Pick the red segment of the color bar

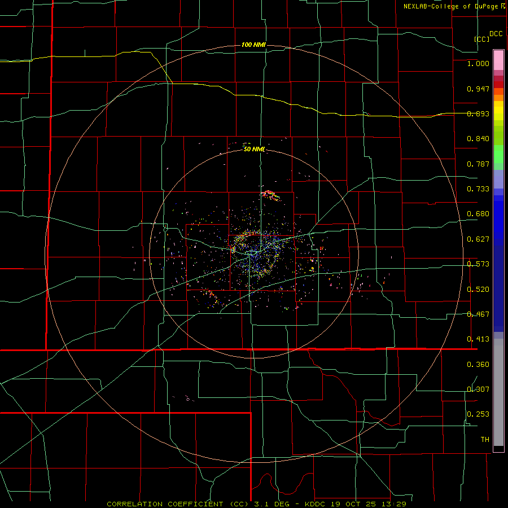[498, 84]
